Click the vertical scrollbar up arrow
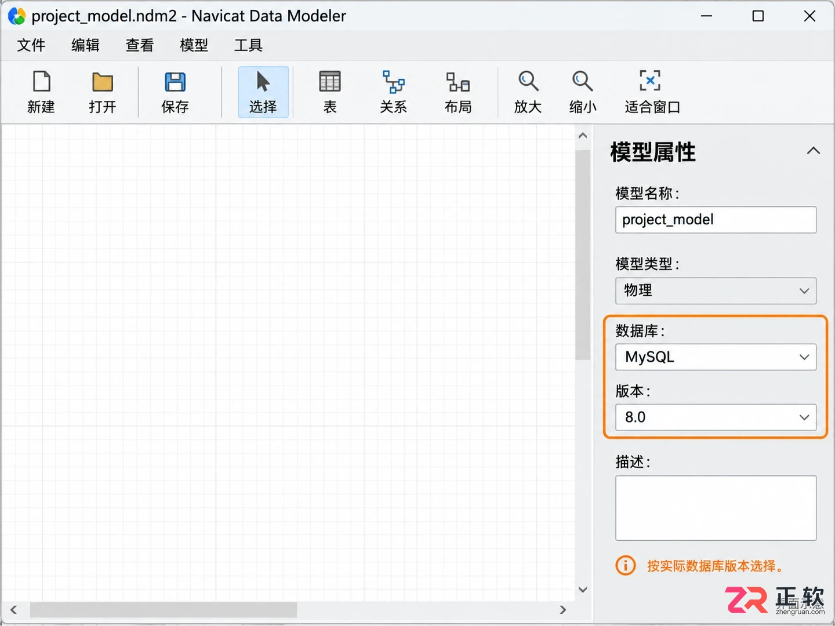This screenshot has width=835, height=626. click(x=583, y=136)
